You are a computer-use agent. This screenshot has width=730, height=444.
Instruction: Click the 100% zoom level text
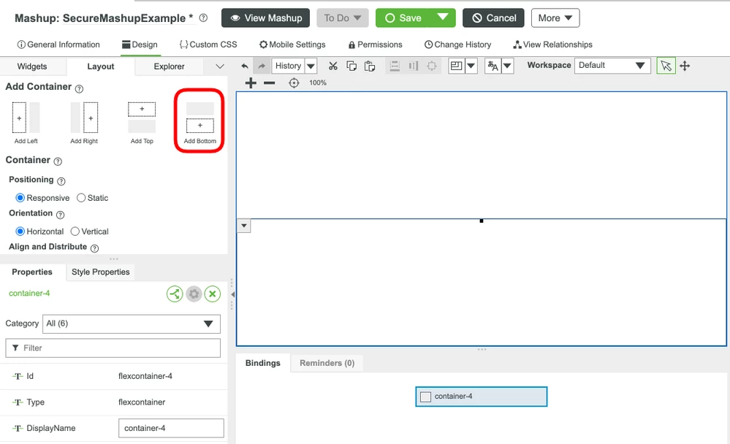coord(318,83)
